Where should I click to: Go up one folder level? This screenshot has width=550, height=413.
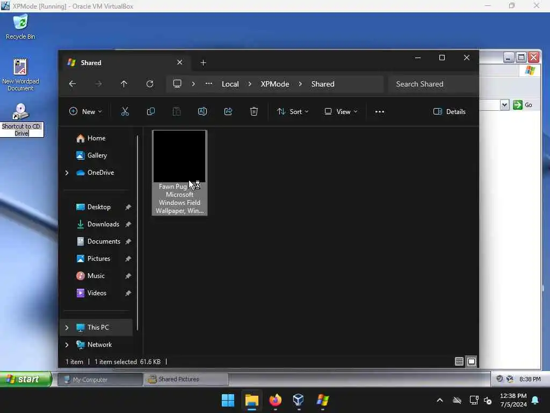124,84
